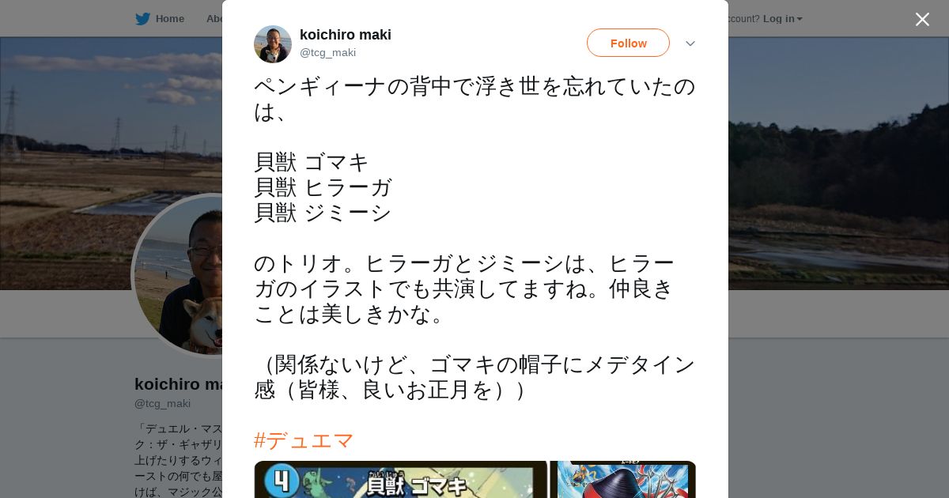Follow koichiro maki
949x498 pixels.
[628, 43]
